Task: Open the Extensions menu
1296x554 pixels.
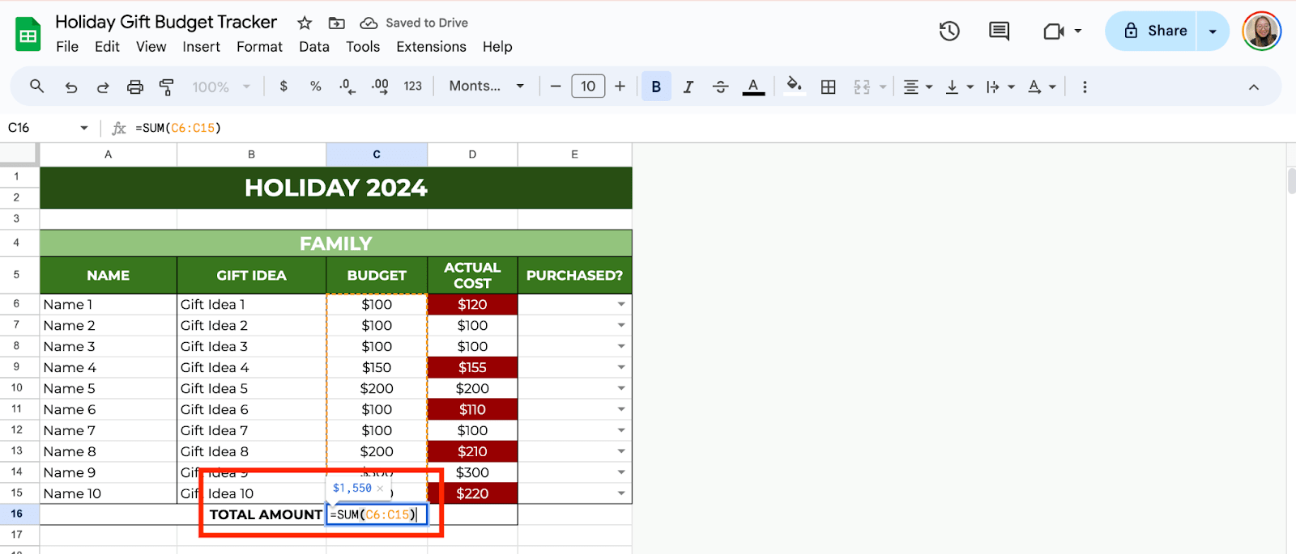Action: [x=431, y=47]
